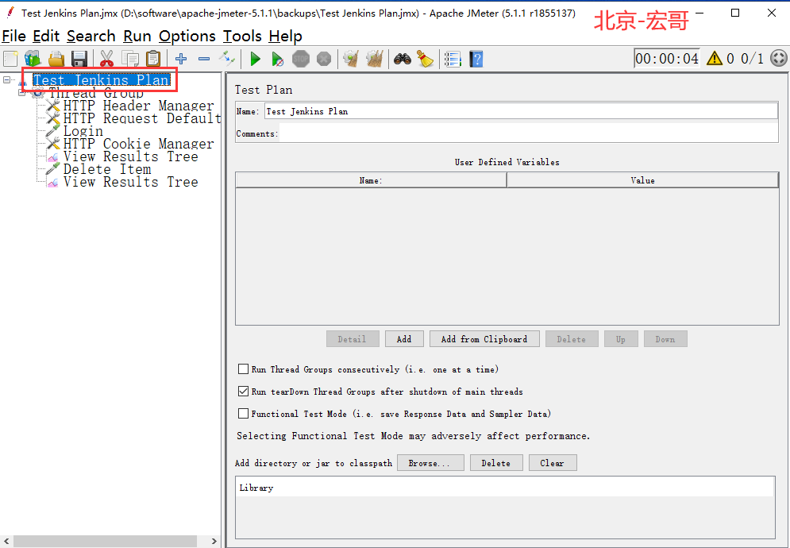Collapse the Thread Group tree node
This screenshot has width=790, height=548.
21,92
